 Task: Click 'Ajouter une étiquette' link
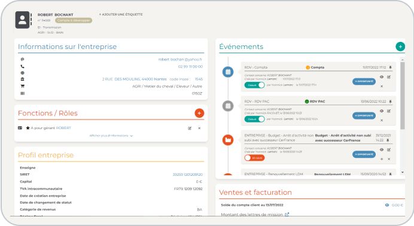click(121, 14)
